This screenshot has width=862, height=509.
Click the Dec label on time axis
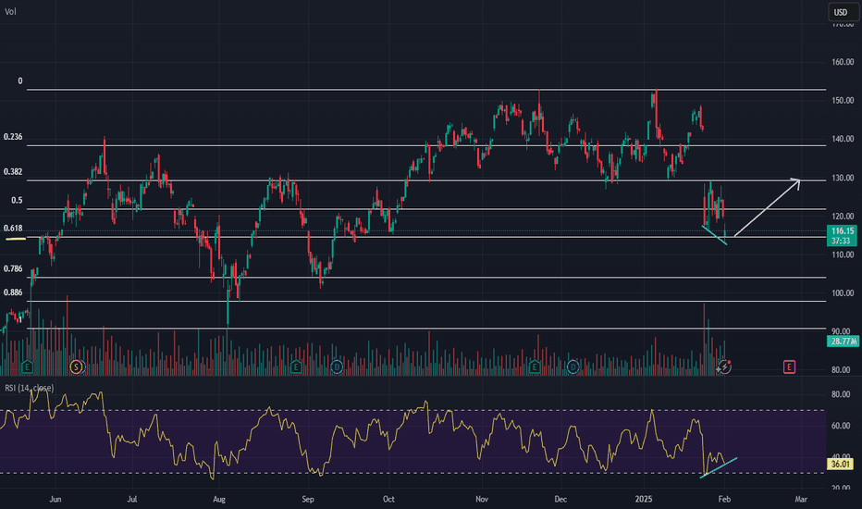pyautogui.click(x=560, y=499)
